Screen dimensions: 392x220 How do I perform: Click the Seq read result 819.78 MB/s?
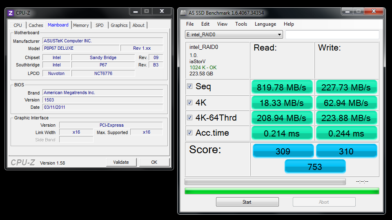[x=282, y=87]
